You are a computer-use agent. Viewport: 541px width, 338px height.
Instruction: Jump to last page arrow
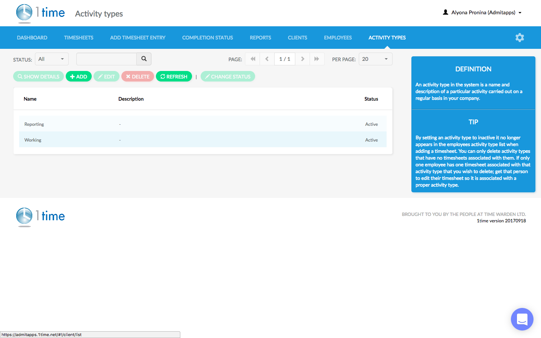pos(317,59)
